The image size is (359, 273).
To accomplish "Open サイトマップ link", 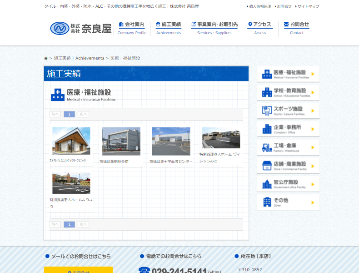I will (308, 6).
